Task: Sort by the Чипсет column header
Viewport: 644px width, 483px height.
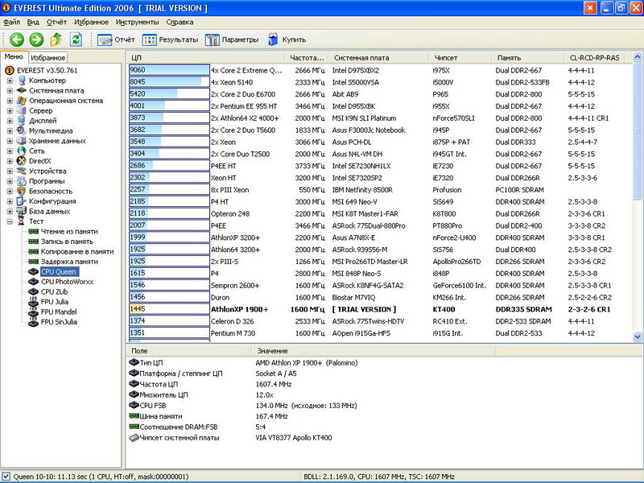Action: click(x=460, y=58)
